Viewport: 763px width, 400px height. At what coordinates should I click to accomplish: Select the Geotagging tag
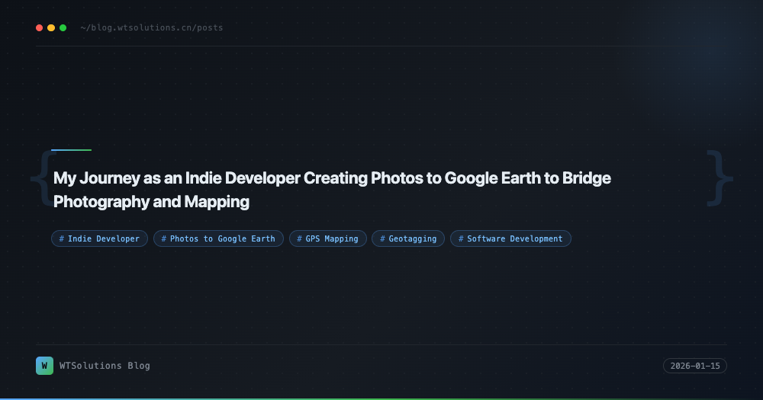pyautogui.click(x=408, y=238)
